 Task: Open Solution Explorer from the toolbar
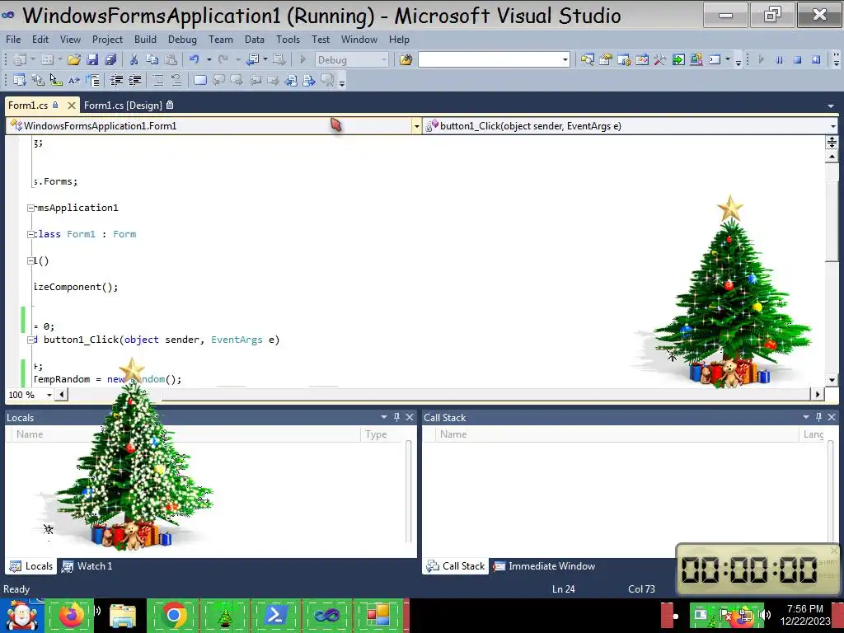587,59
